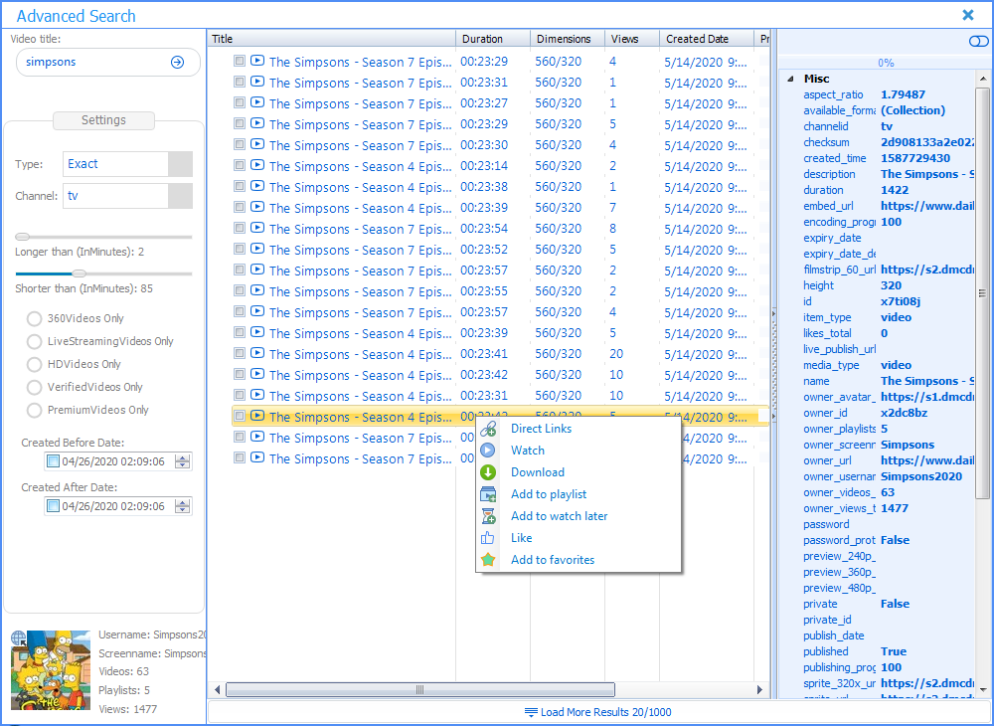The height and width of the screenshot is (726, 994).
Task: Collapse the Misc properties group
Action: pyautogui.click(x=790, y=80)
